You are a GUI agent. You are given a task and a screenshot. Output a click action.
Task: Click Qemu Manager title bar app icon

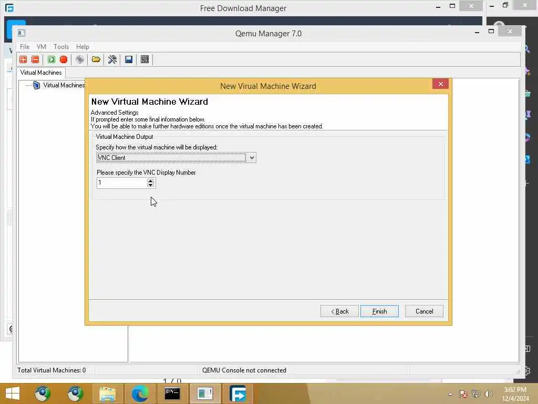pyautogui.click(x=21, y=33)
